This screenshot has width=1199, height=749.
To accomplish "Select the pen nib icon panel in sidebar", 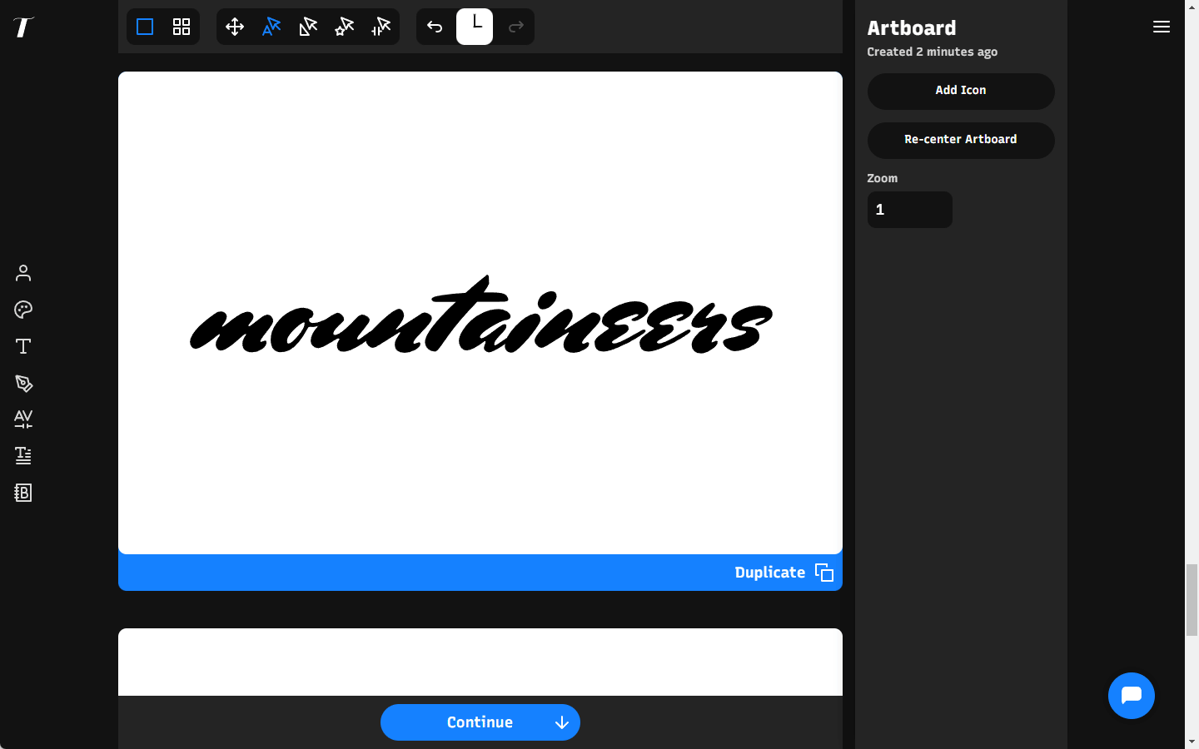I will pos(22,383).
